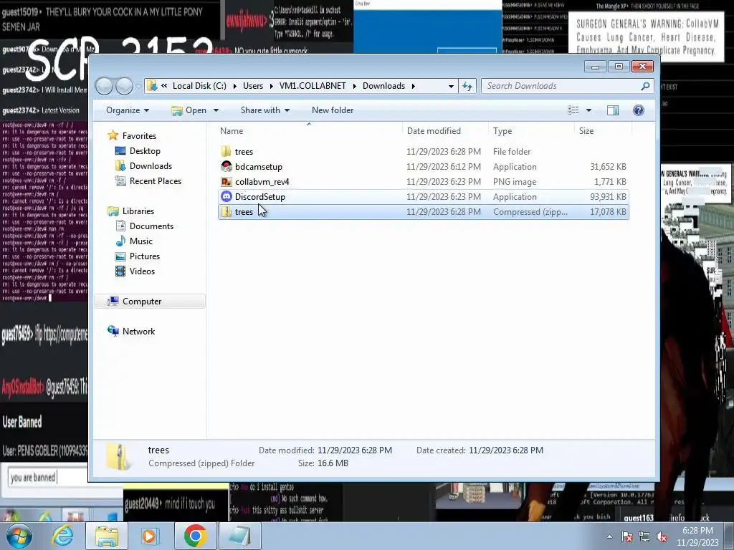Open the view options dropdown arrow
The image size is (734, 550).
click(589, 110)
